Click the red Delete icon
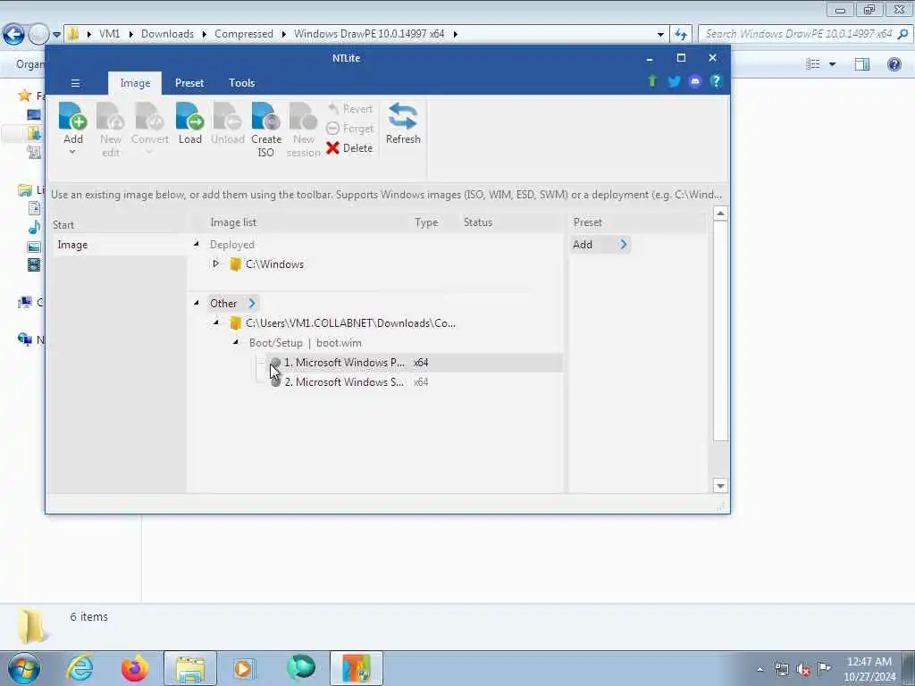Viewport: 915px width, 686px height. (332, 148)
